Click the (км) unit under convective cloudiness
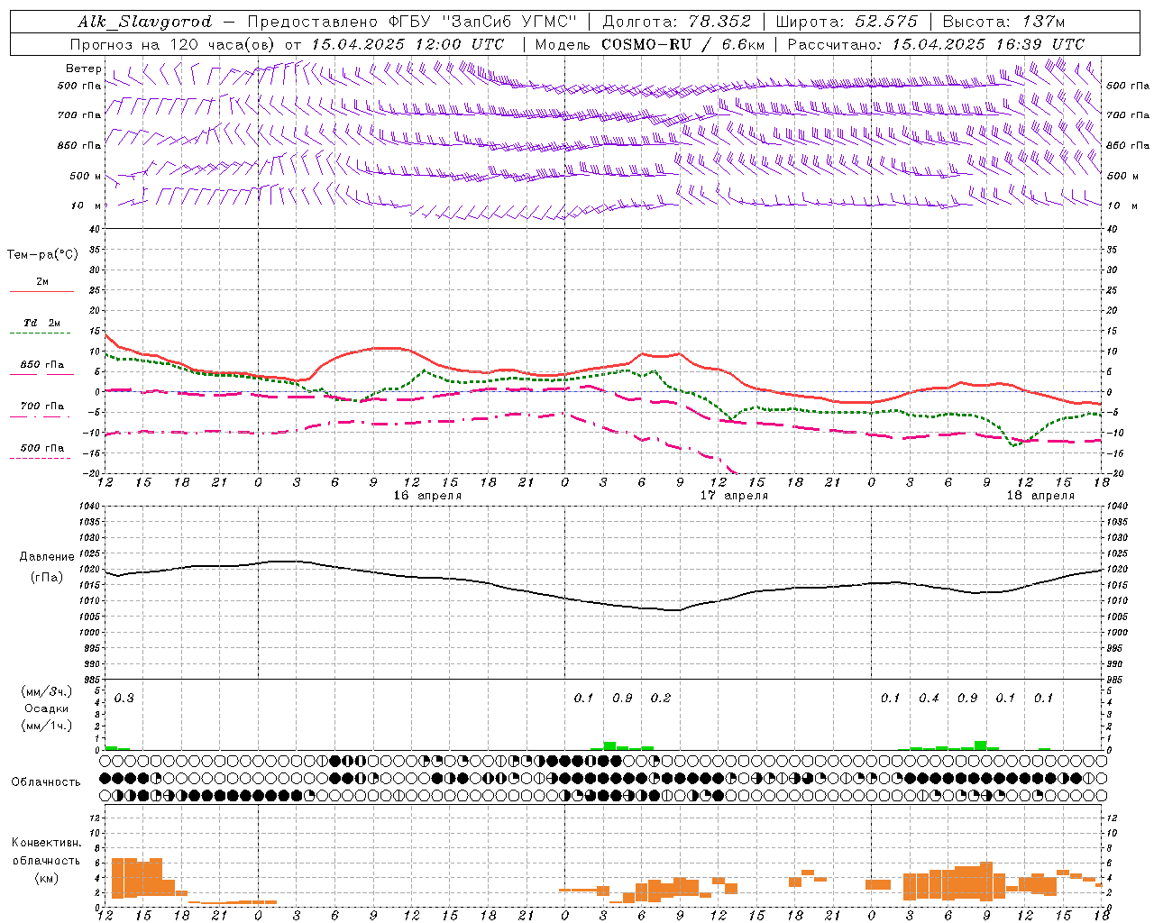This screenshot has width=1154, height=923. pos(46,877)
